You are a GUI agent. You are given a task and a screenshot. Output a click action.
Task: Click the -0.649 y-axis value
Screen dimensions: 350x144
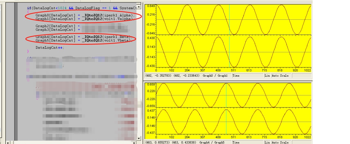[x=150, y=33]
